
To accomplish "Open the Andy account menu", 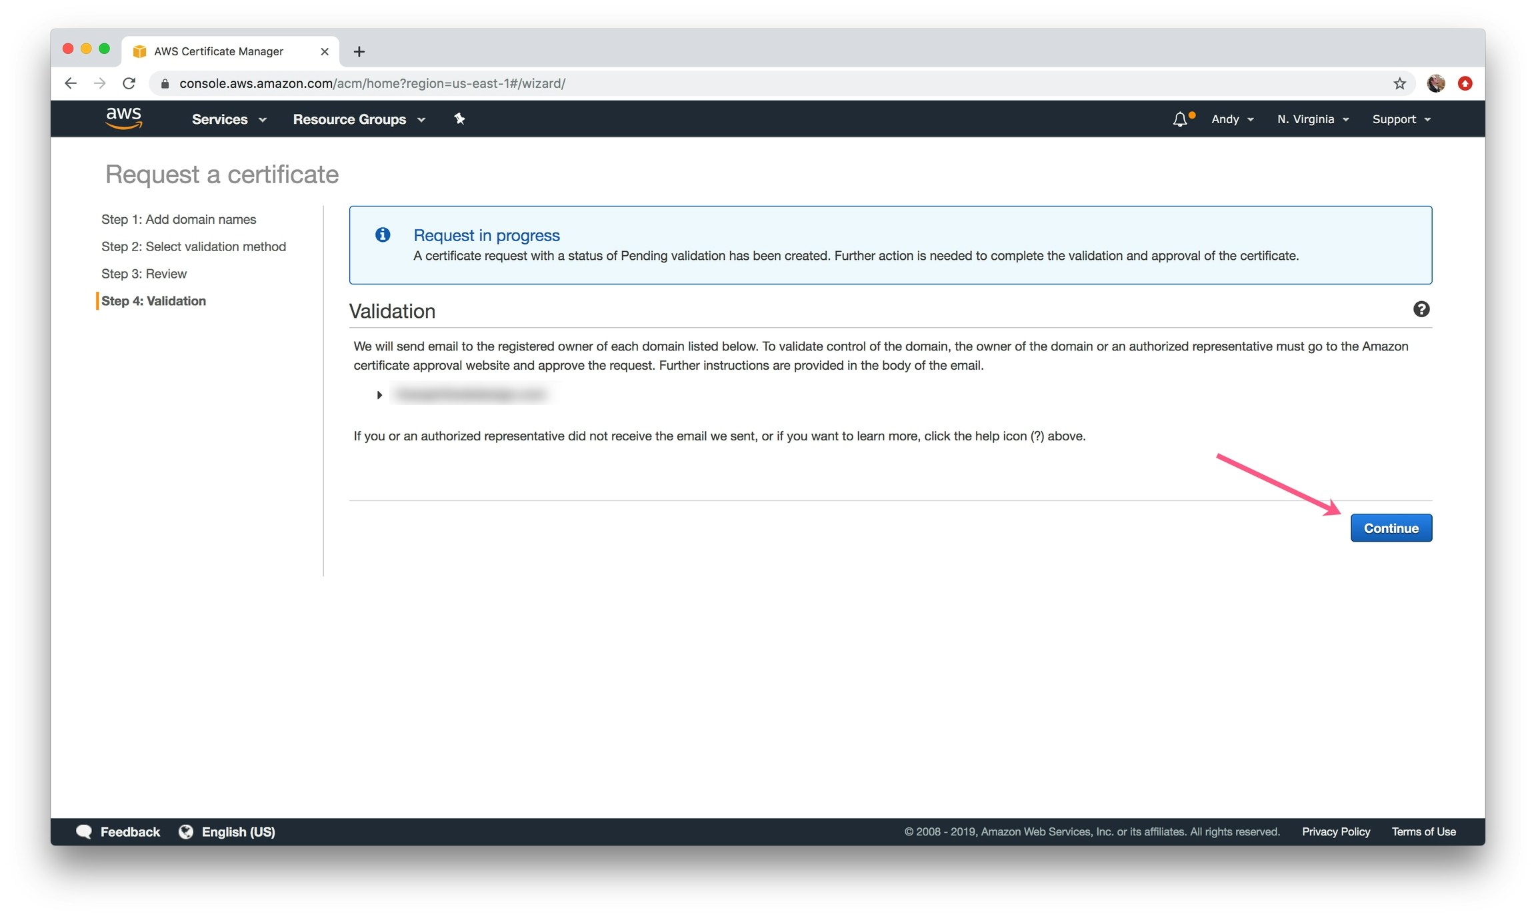I will click(x=1232, y=119).
